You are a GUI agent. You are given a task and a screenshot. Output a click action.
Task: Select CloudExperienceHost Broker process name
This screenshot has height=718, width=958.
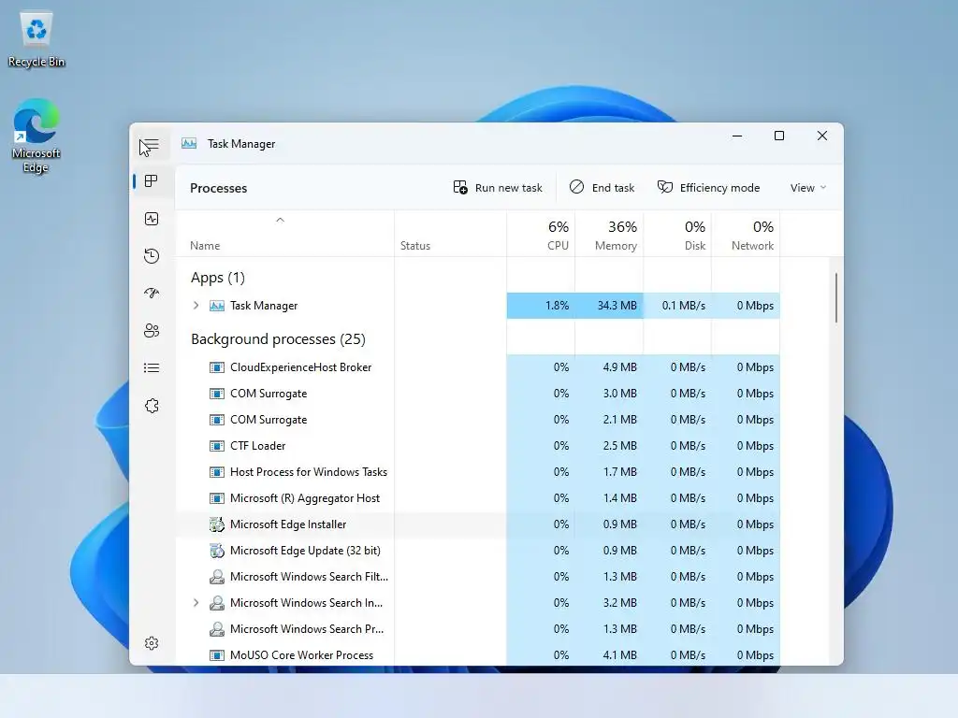(x=300, y=366)
